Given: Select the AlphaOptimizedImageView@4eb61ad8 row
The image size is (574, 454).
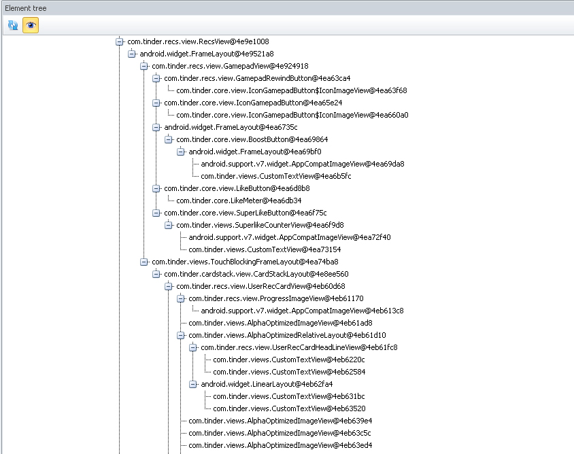Looking at the screenshot, I should (x=280, y=323).
